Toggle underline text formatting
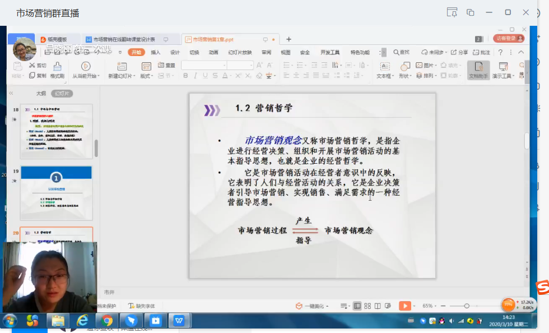Viewport: 549px width, 333px height. 206,76
